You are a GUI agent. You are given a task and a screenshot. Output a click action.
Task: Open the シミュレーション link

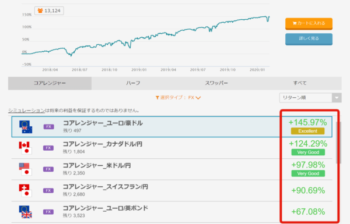click(27, 111)
